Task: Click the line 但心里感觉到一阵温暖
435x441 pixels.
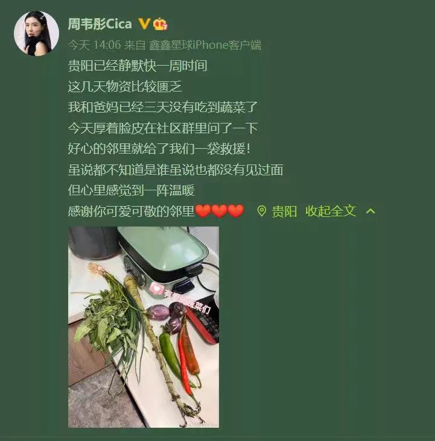Action: coord(132,190)
